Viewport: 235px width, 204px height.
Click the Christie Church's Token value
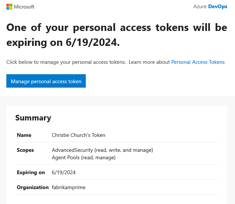point(78,135)
